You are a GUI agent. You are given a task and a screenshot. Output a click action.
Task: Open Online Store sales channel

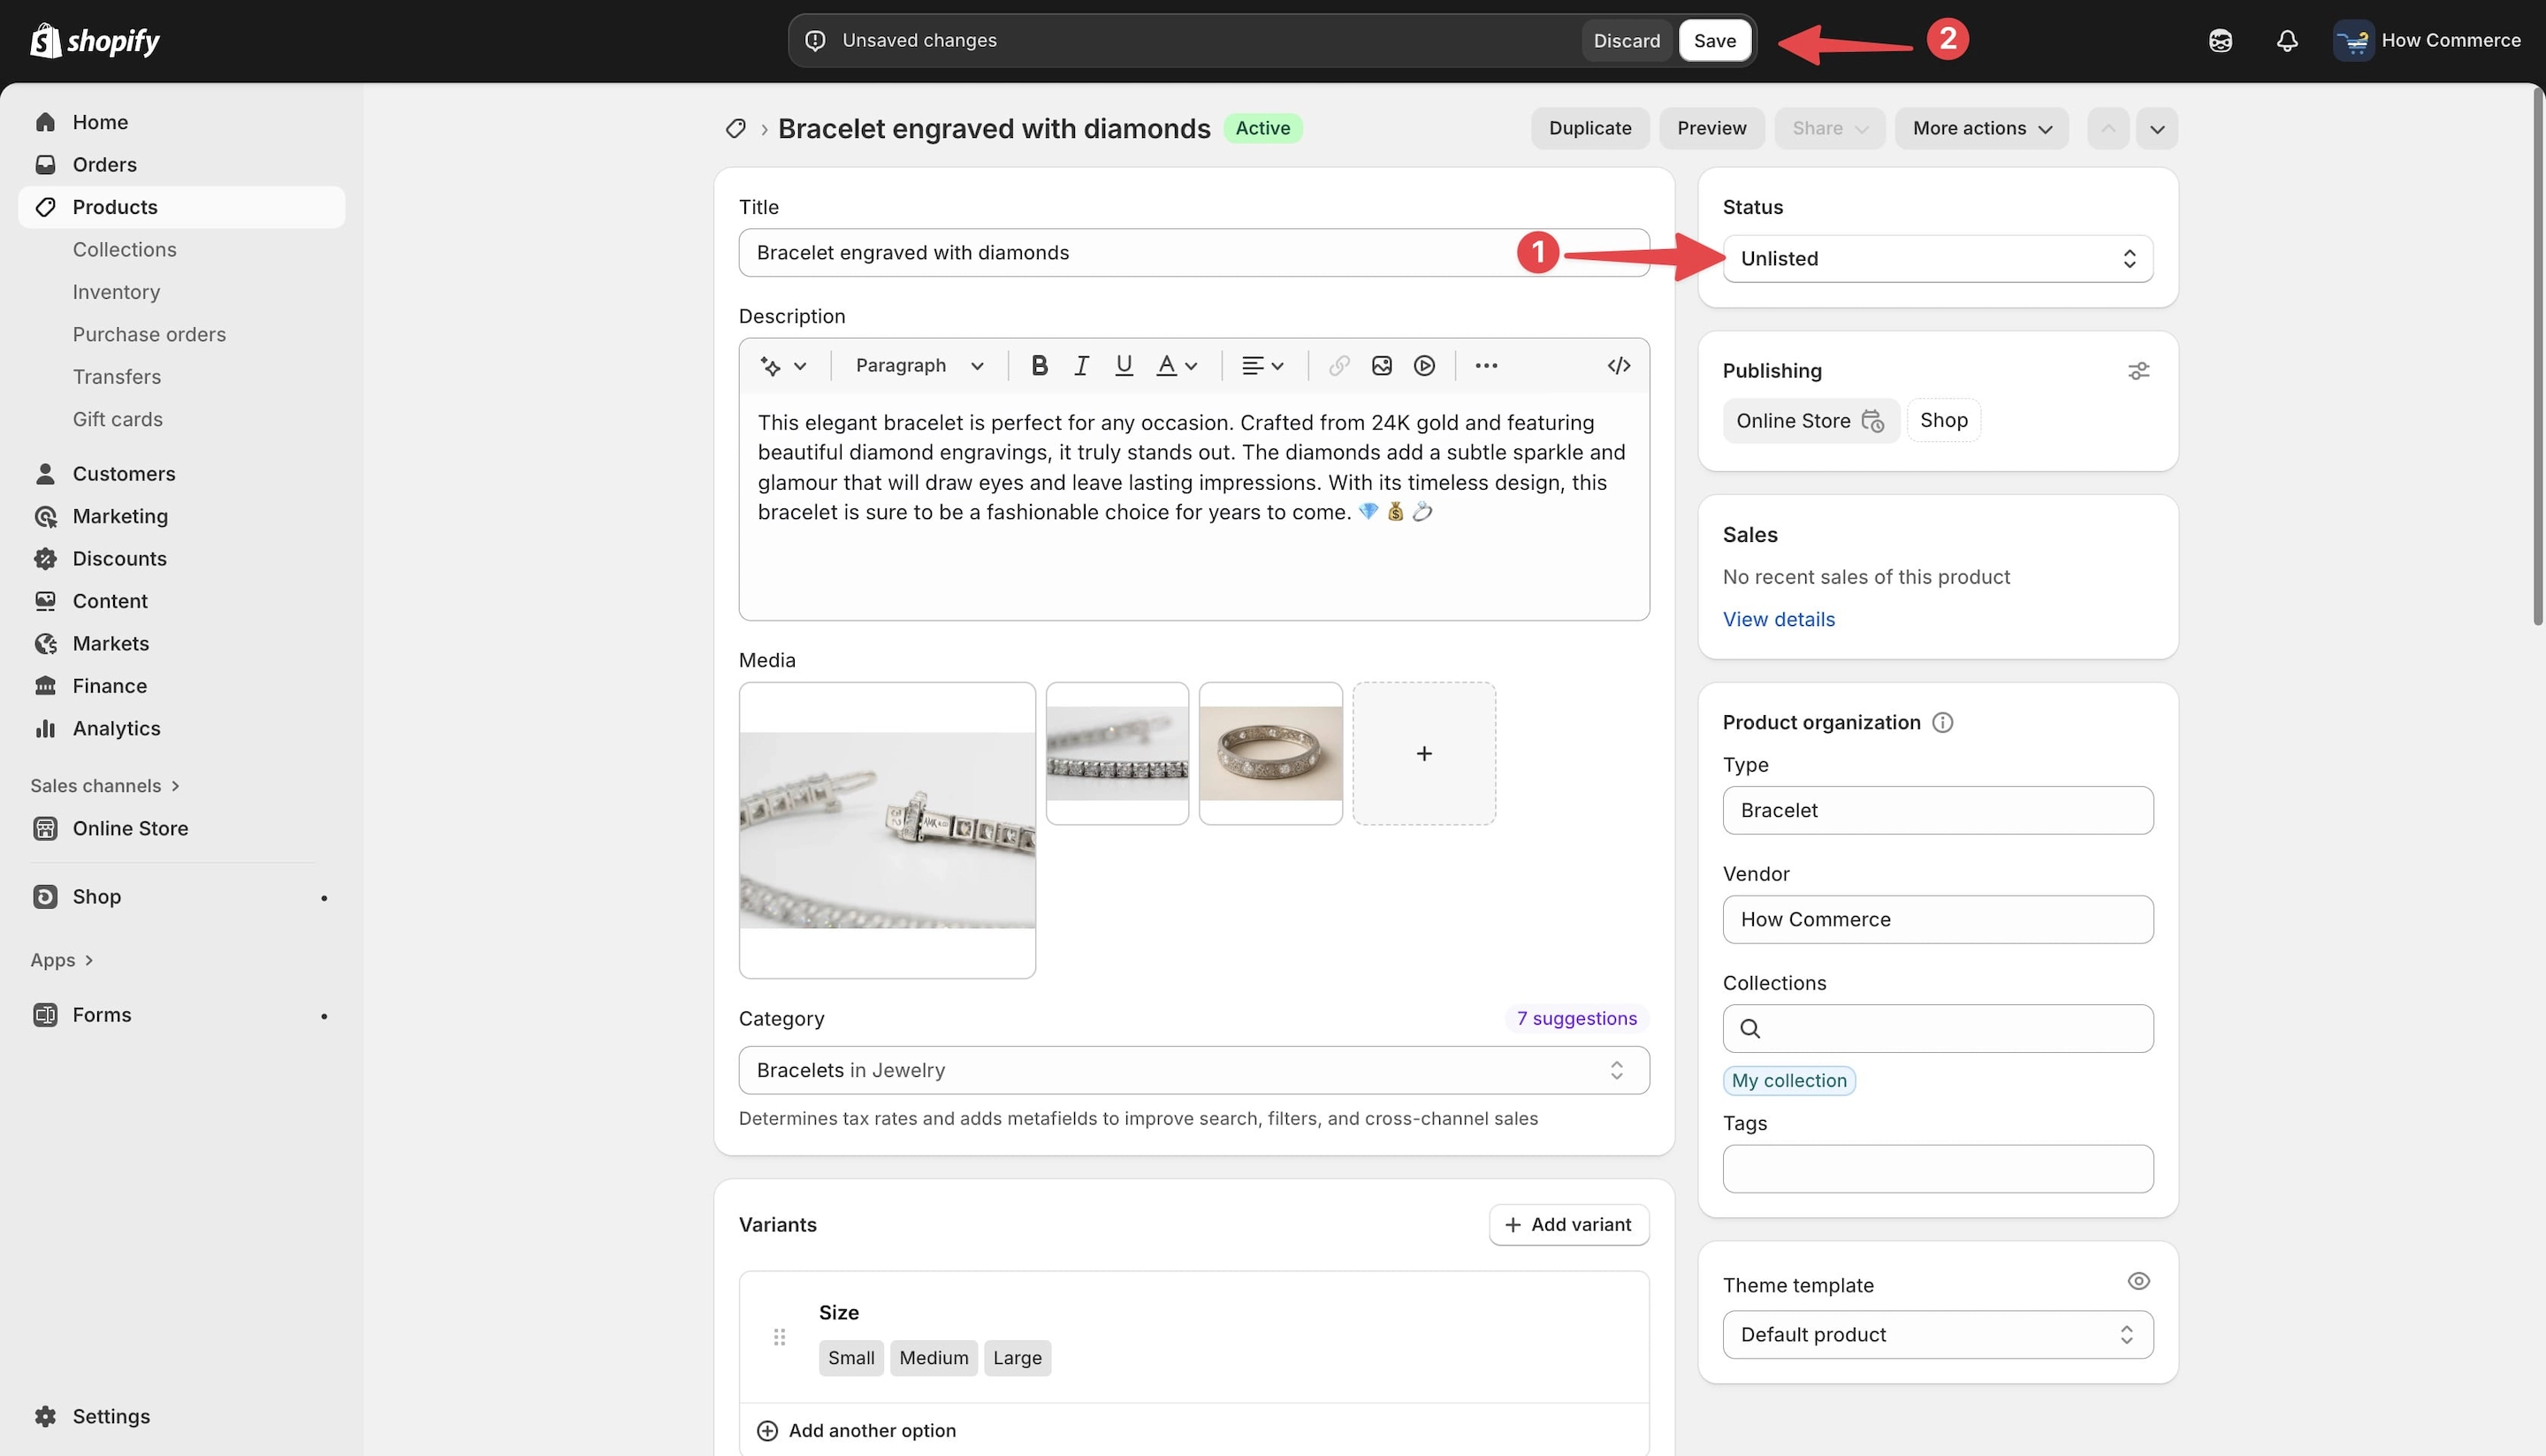(182, 828)
